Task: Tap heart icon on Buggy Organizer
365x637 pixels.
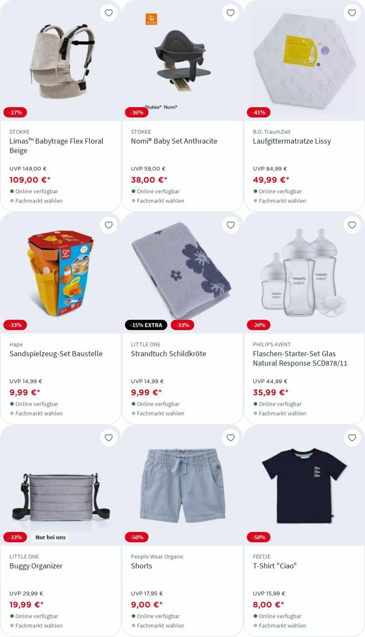Action: pyautogui.click(x=109, y=438)
